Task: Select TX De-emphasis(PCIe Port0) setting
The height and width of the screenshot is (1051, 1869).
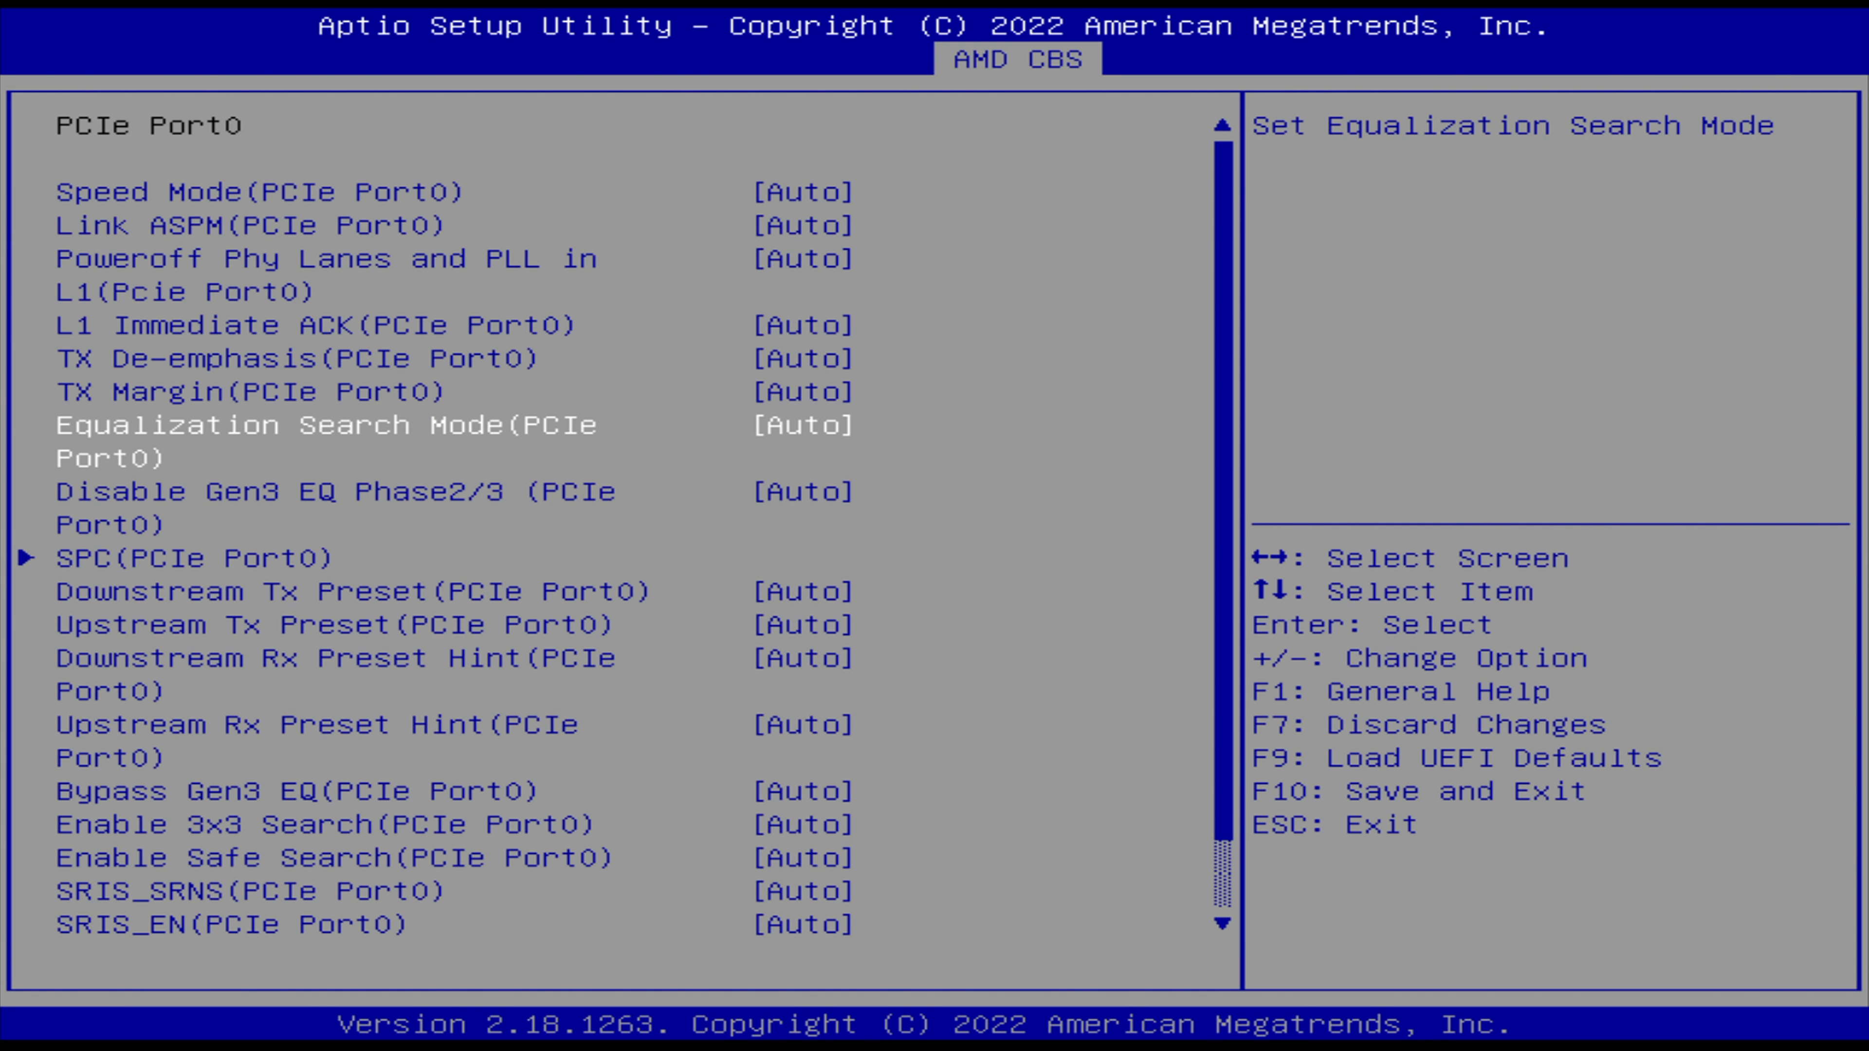Action: 297,359
